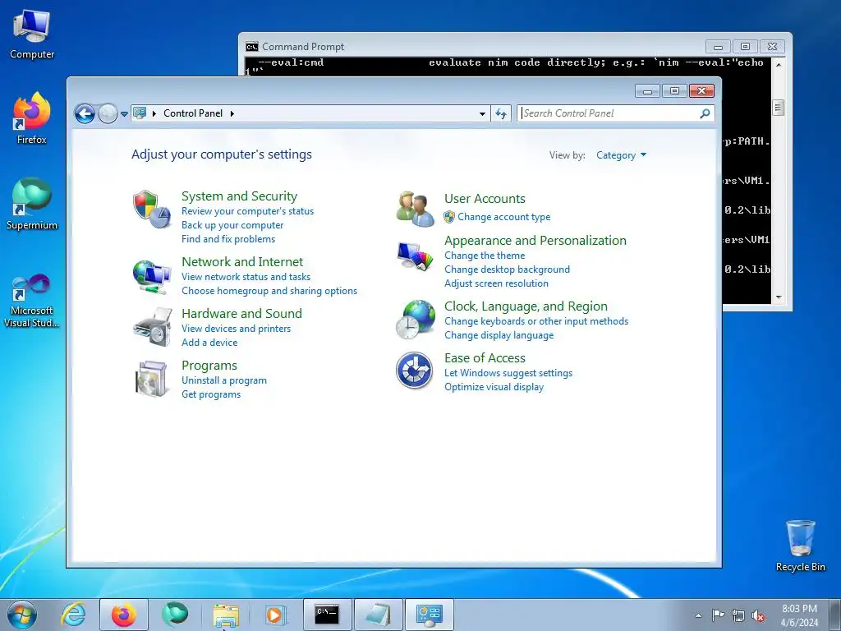Click the Add a device link

(x=209, y=343)
